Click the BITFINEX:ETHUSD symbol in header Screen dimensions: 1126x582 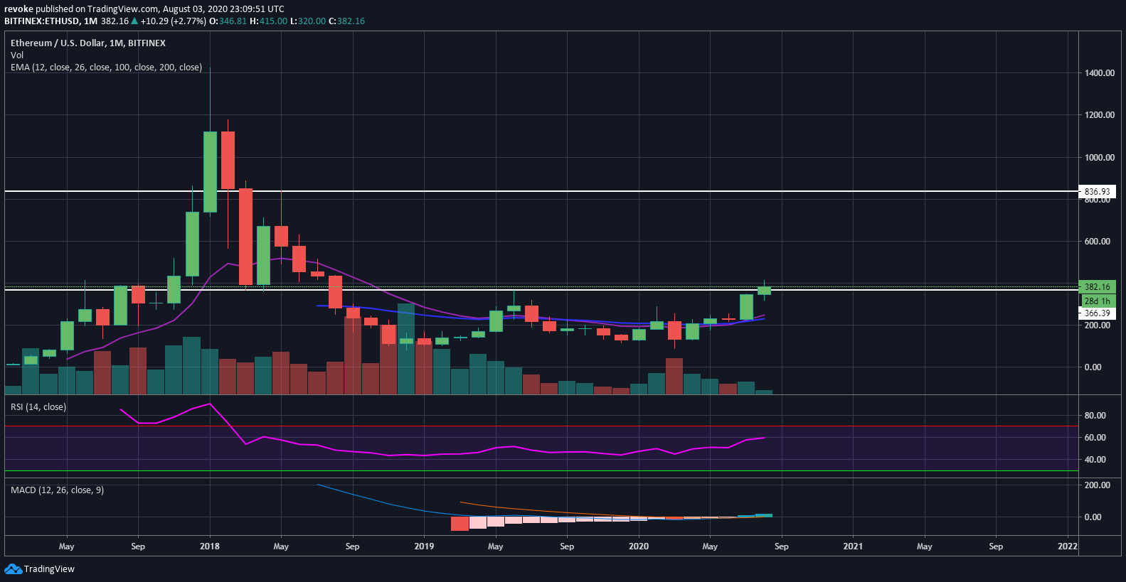point(42,21)
